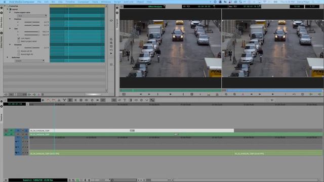
Task: Uncheck the Lock Aspect checkbox
Action: pyautogui.click(x=19, y=38)
